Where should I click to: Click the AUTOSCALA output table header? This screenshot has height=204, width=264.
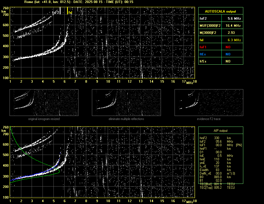coord(221,11)
